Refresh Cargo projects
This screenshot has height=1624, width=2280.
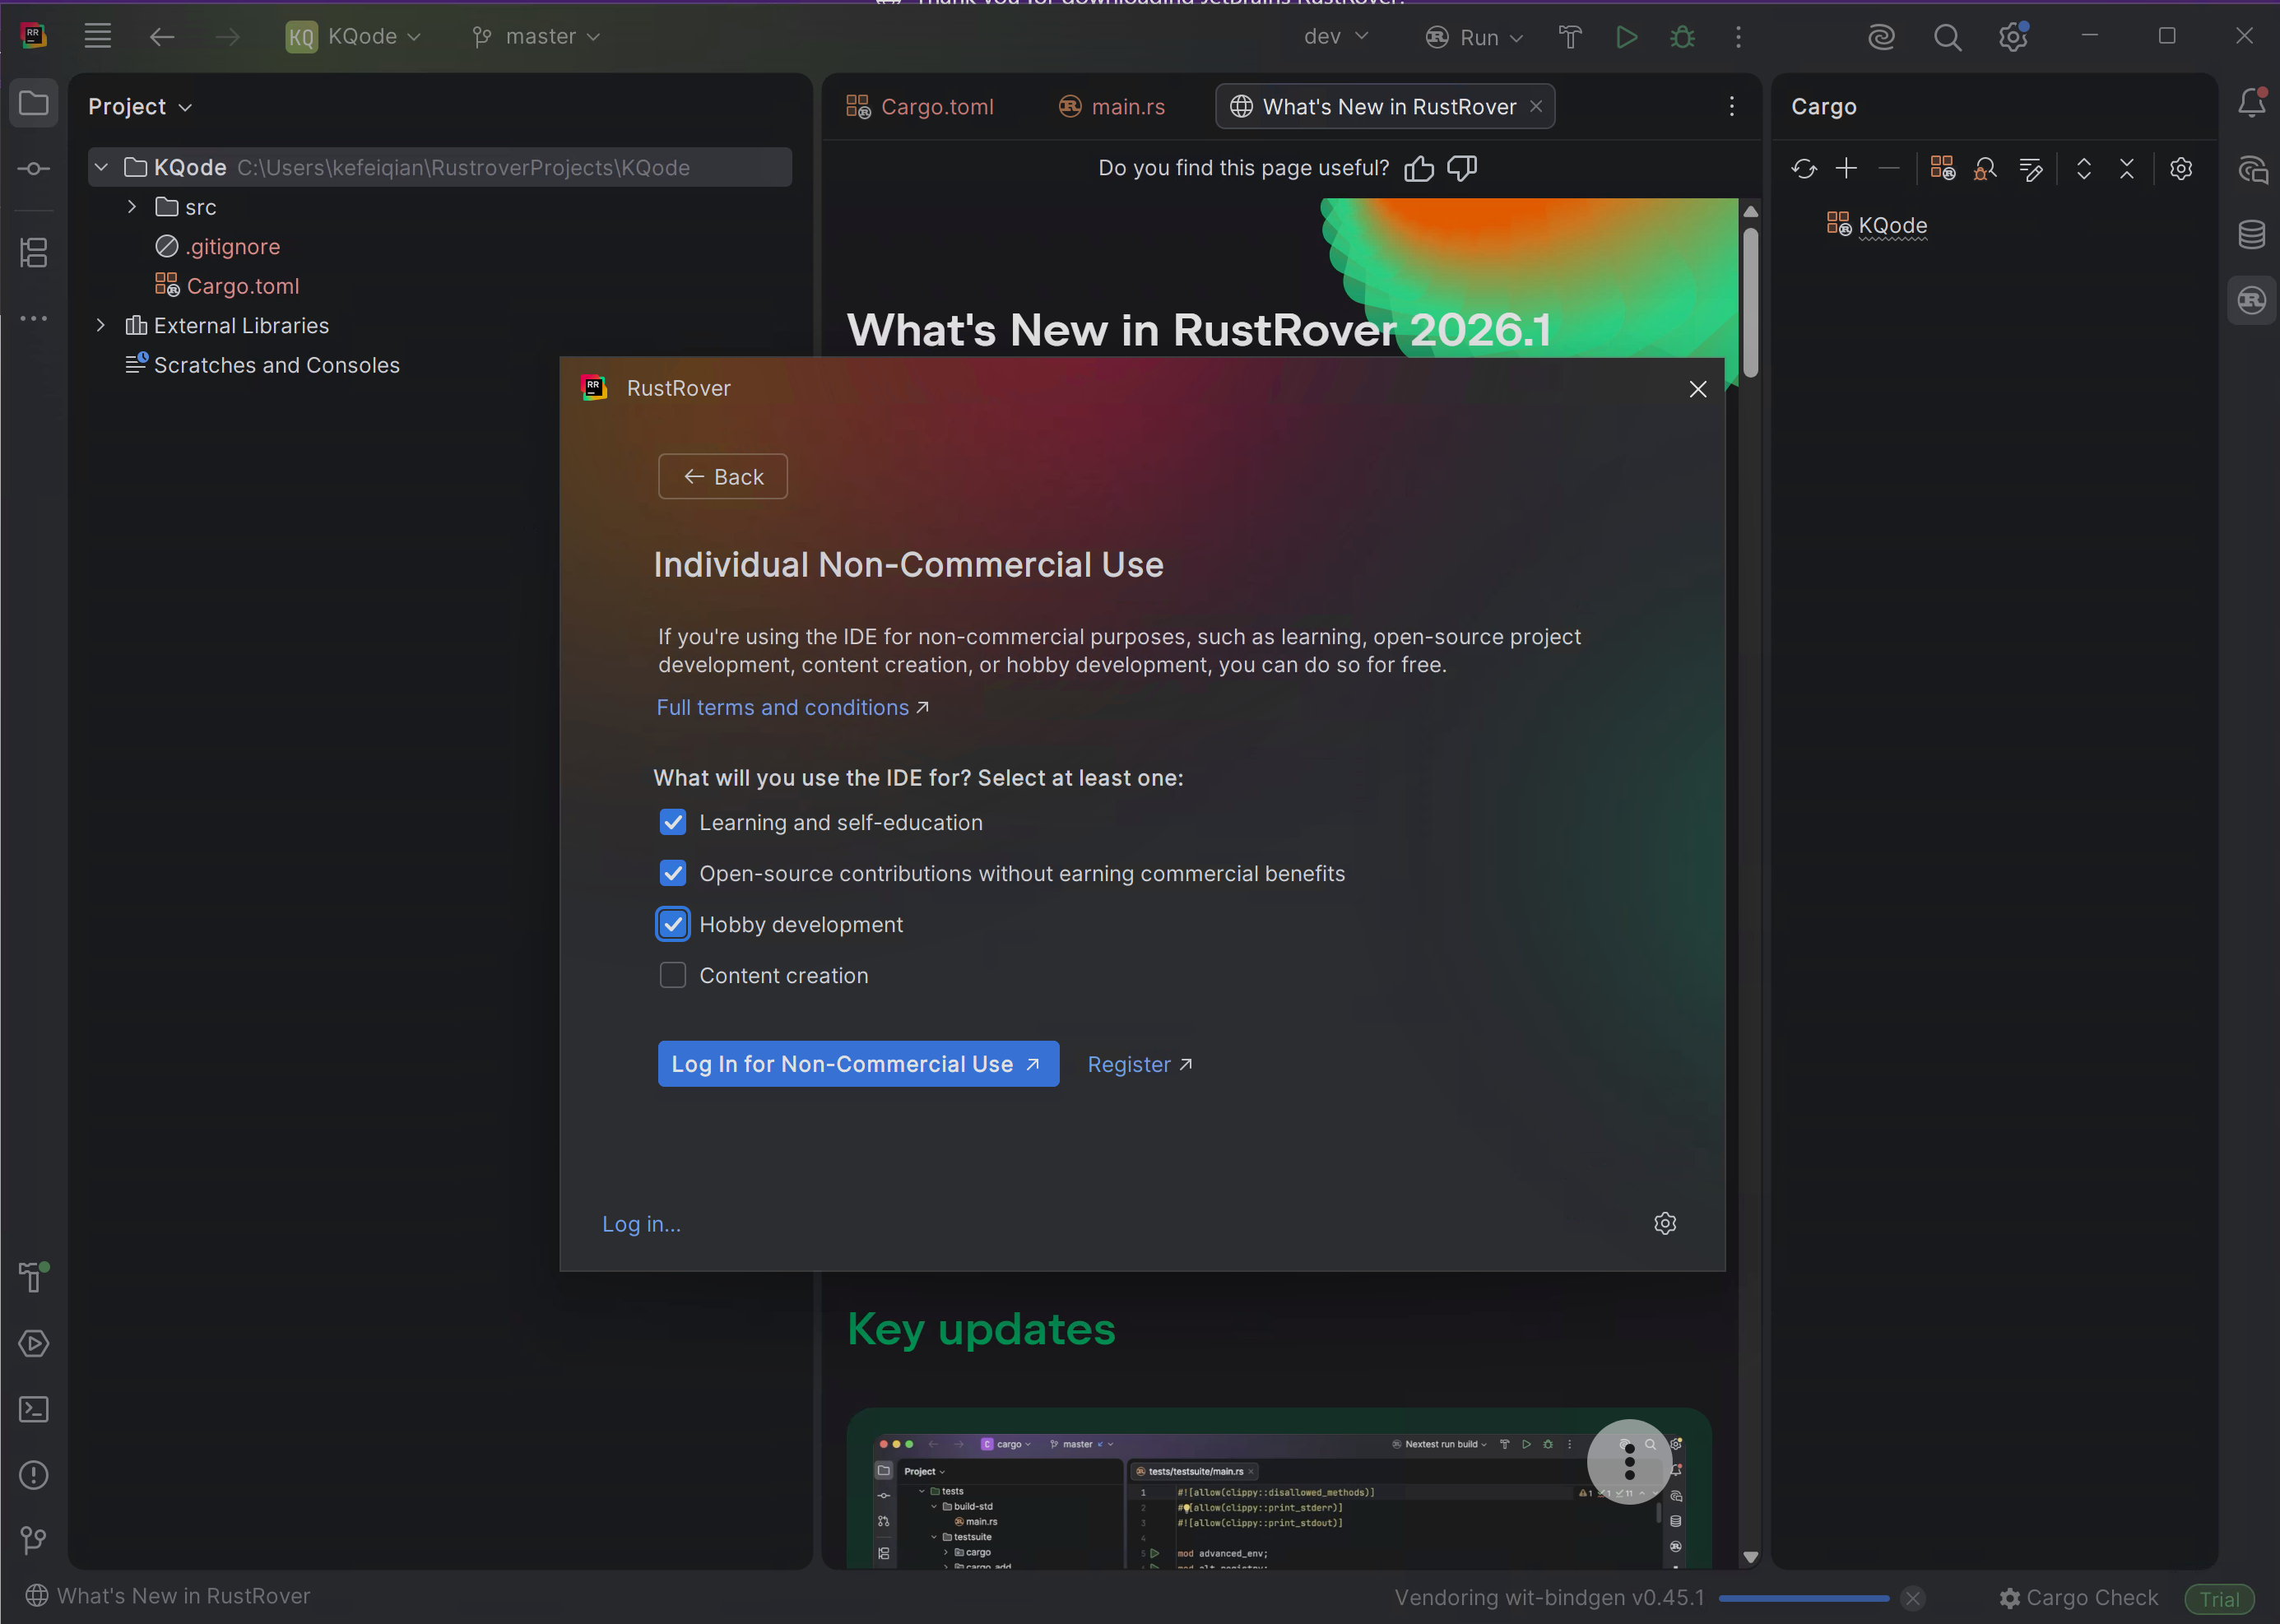click(x=1804, y=169)
